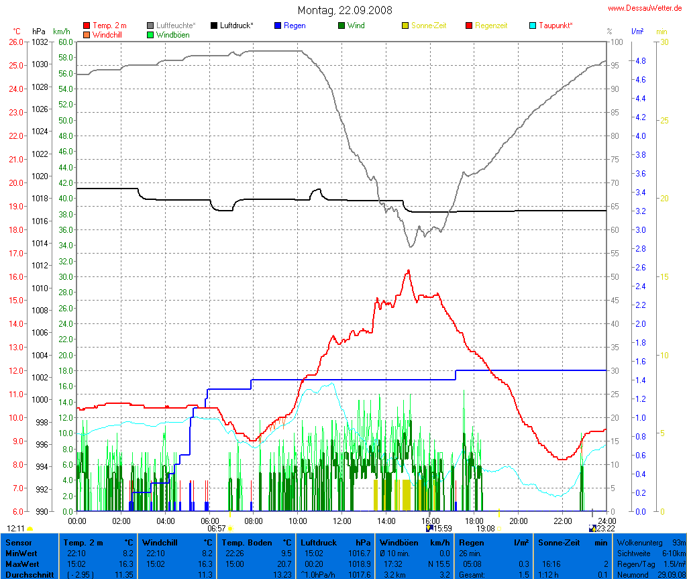Click the moon icon beside 15:59
The height and width of the screenshot is (579, 687).
429,529
